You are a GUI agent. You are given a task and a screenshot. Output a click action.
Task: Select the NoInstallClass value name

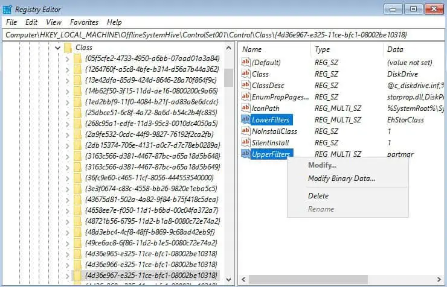click(274, 131)
